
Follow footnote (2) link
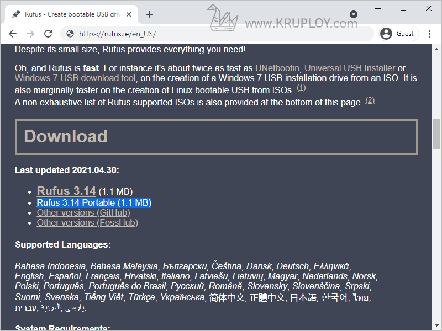[370, 100]
